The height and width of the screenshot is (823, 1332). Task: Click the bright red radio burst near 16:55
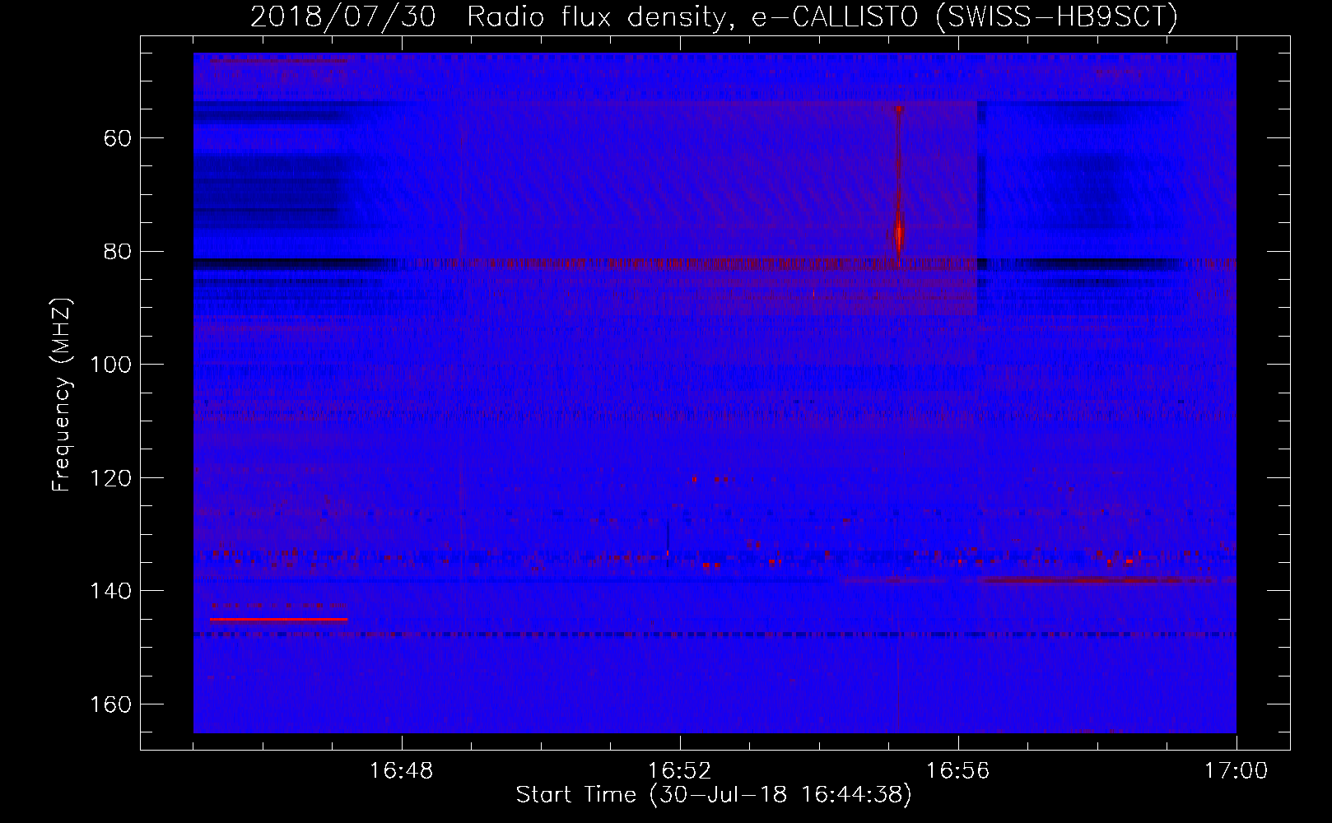[899, 189]
